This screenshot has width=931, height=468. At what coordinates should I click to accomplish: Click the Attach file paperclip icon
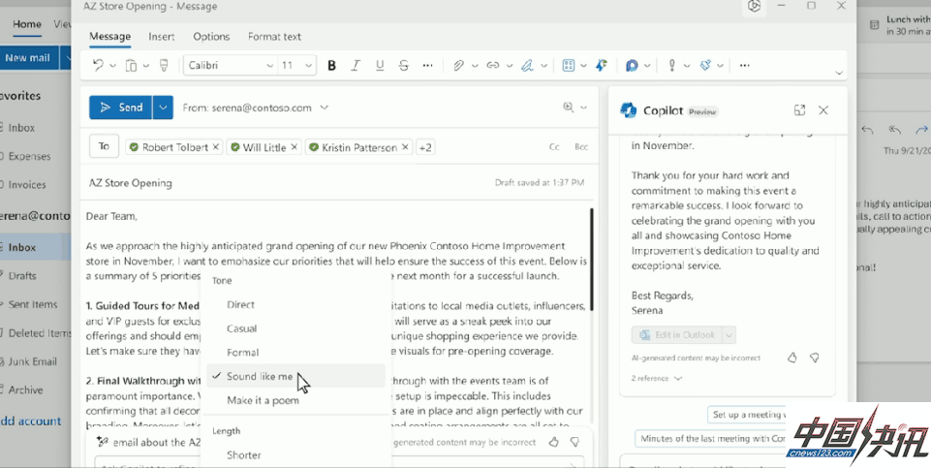(x=458, y=65)
